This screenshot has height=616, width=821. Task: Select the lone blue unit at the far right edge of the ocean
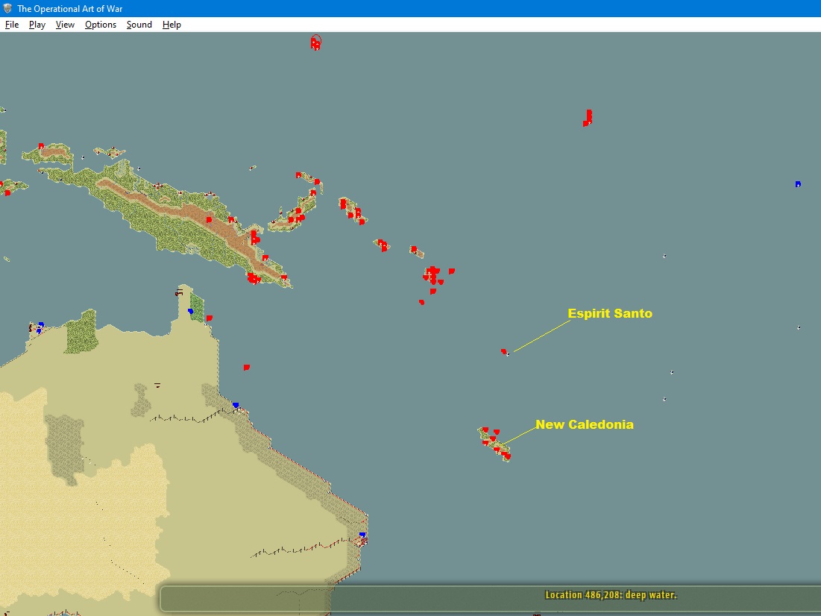coord(798,184)
